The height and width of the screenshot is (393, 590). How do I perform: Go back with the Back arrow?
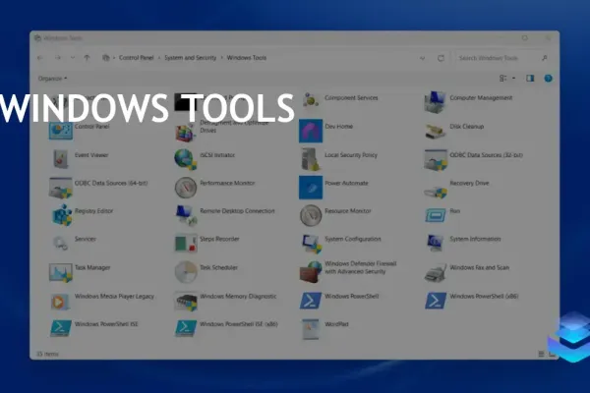[x=40, y=58]
